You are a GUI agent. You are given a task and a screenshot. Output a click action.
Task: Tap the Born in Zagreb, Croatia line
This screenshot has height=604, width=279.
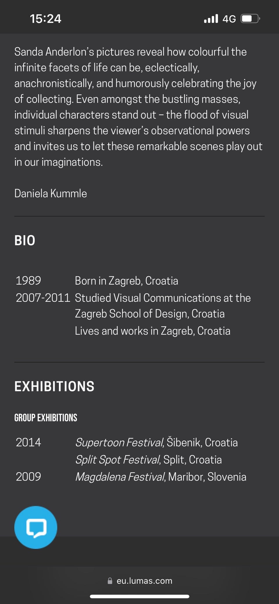click(126, 281)
